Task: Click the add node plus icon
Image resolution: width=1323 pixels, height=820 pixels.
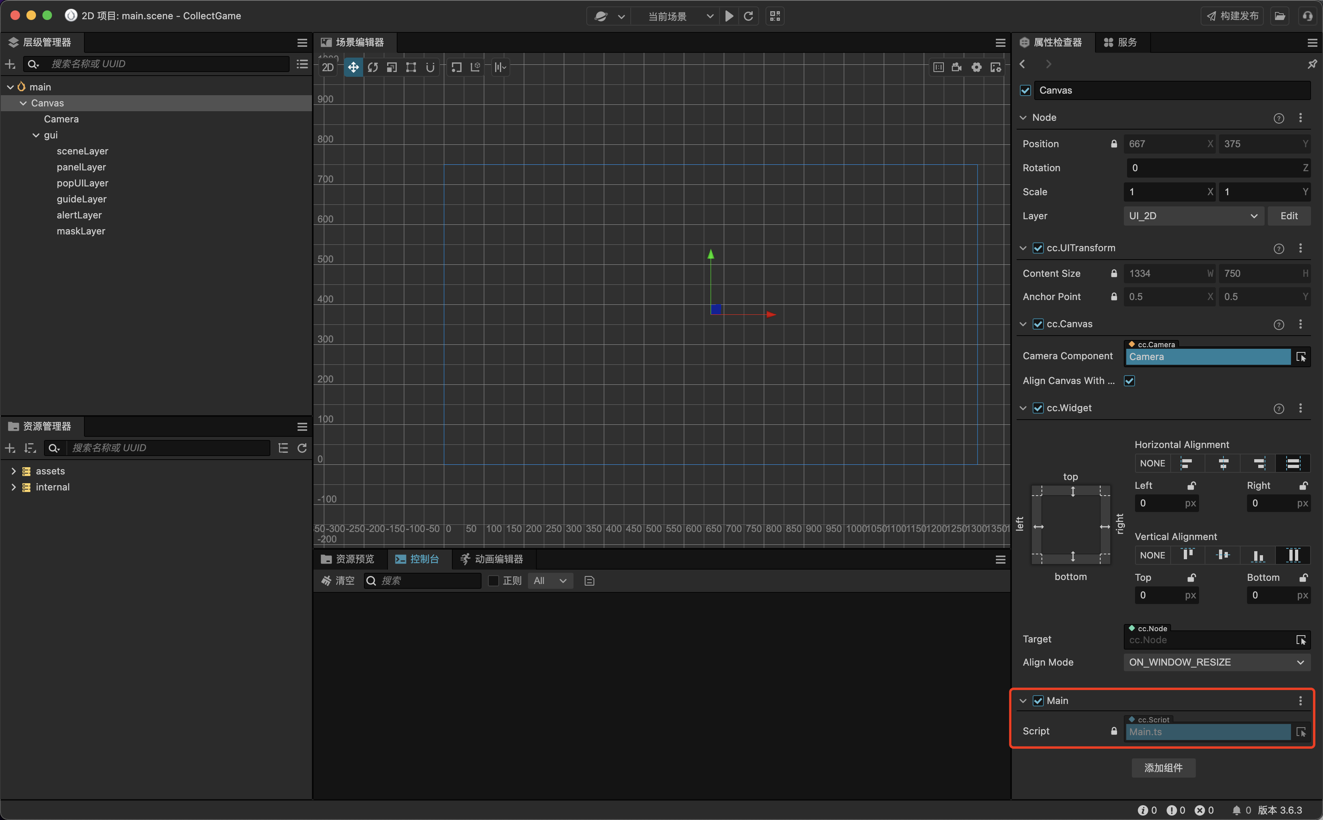Action: [x=10, y=64]
